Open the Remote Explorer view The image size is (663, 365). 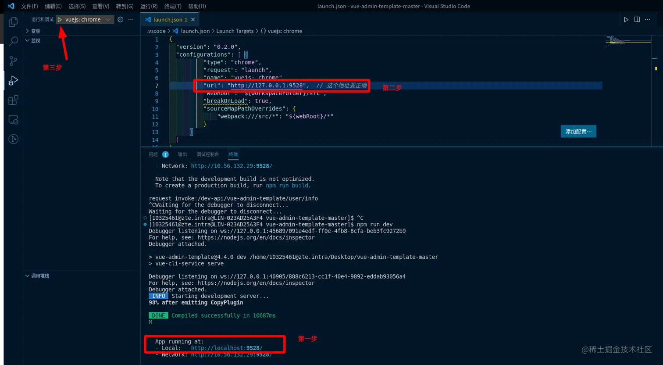[13, 120]
